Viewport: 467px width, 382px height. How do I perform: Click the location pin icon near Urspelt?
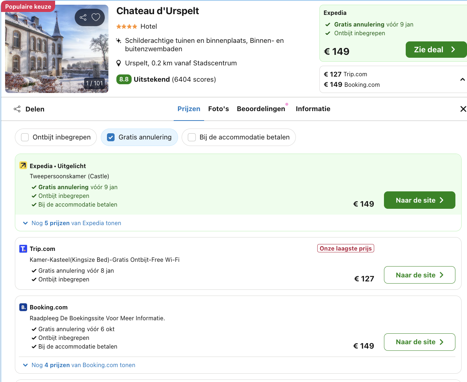119,63
